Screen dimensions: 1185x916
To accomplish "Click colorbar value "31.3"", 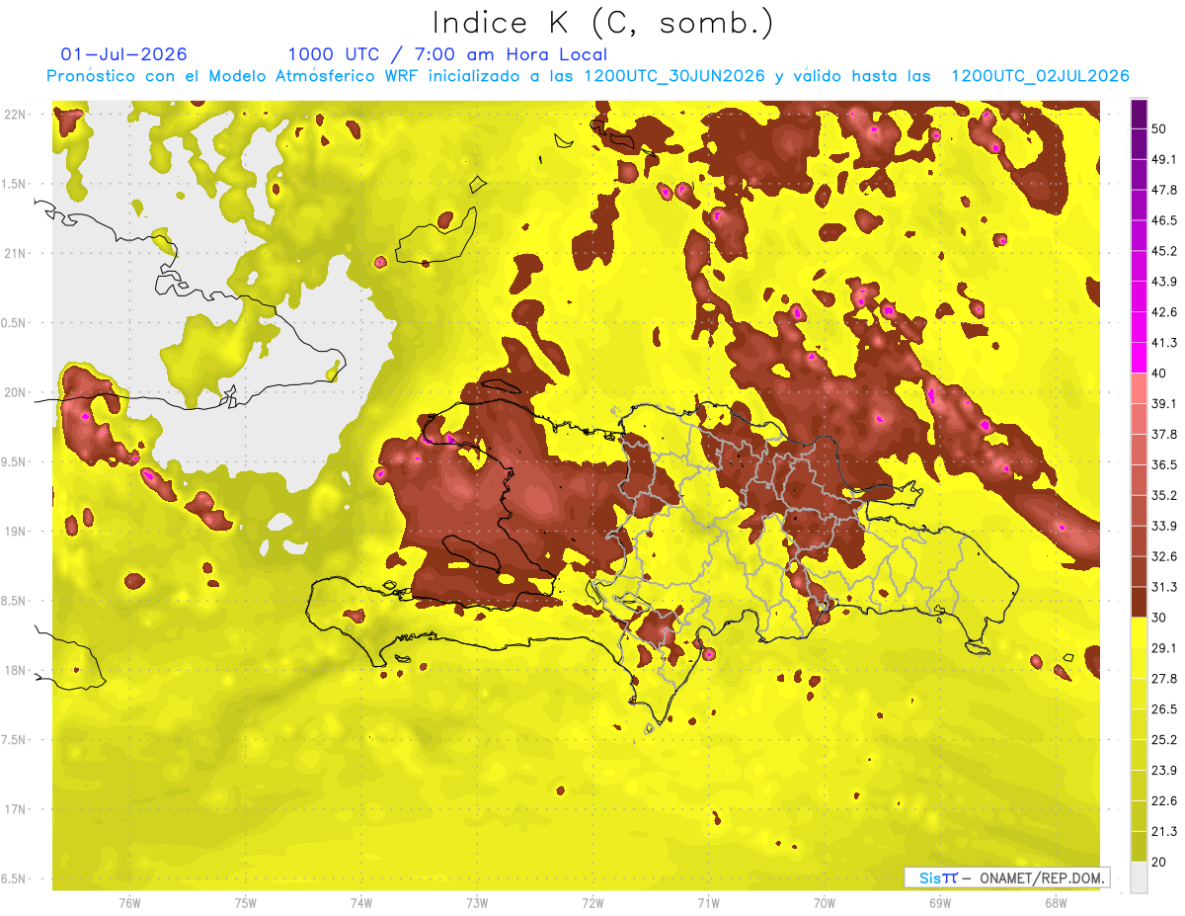I will 1163,587.
